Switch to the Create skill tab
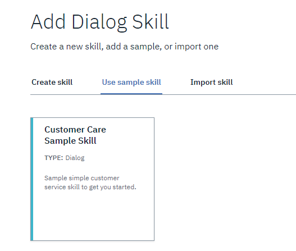Image resolution: width=296 pixels, height=251 pixels. [52, 83]
